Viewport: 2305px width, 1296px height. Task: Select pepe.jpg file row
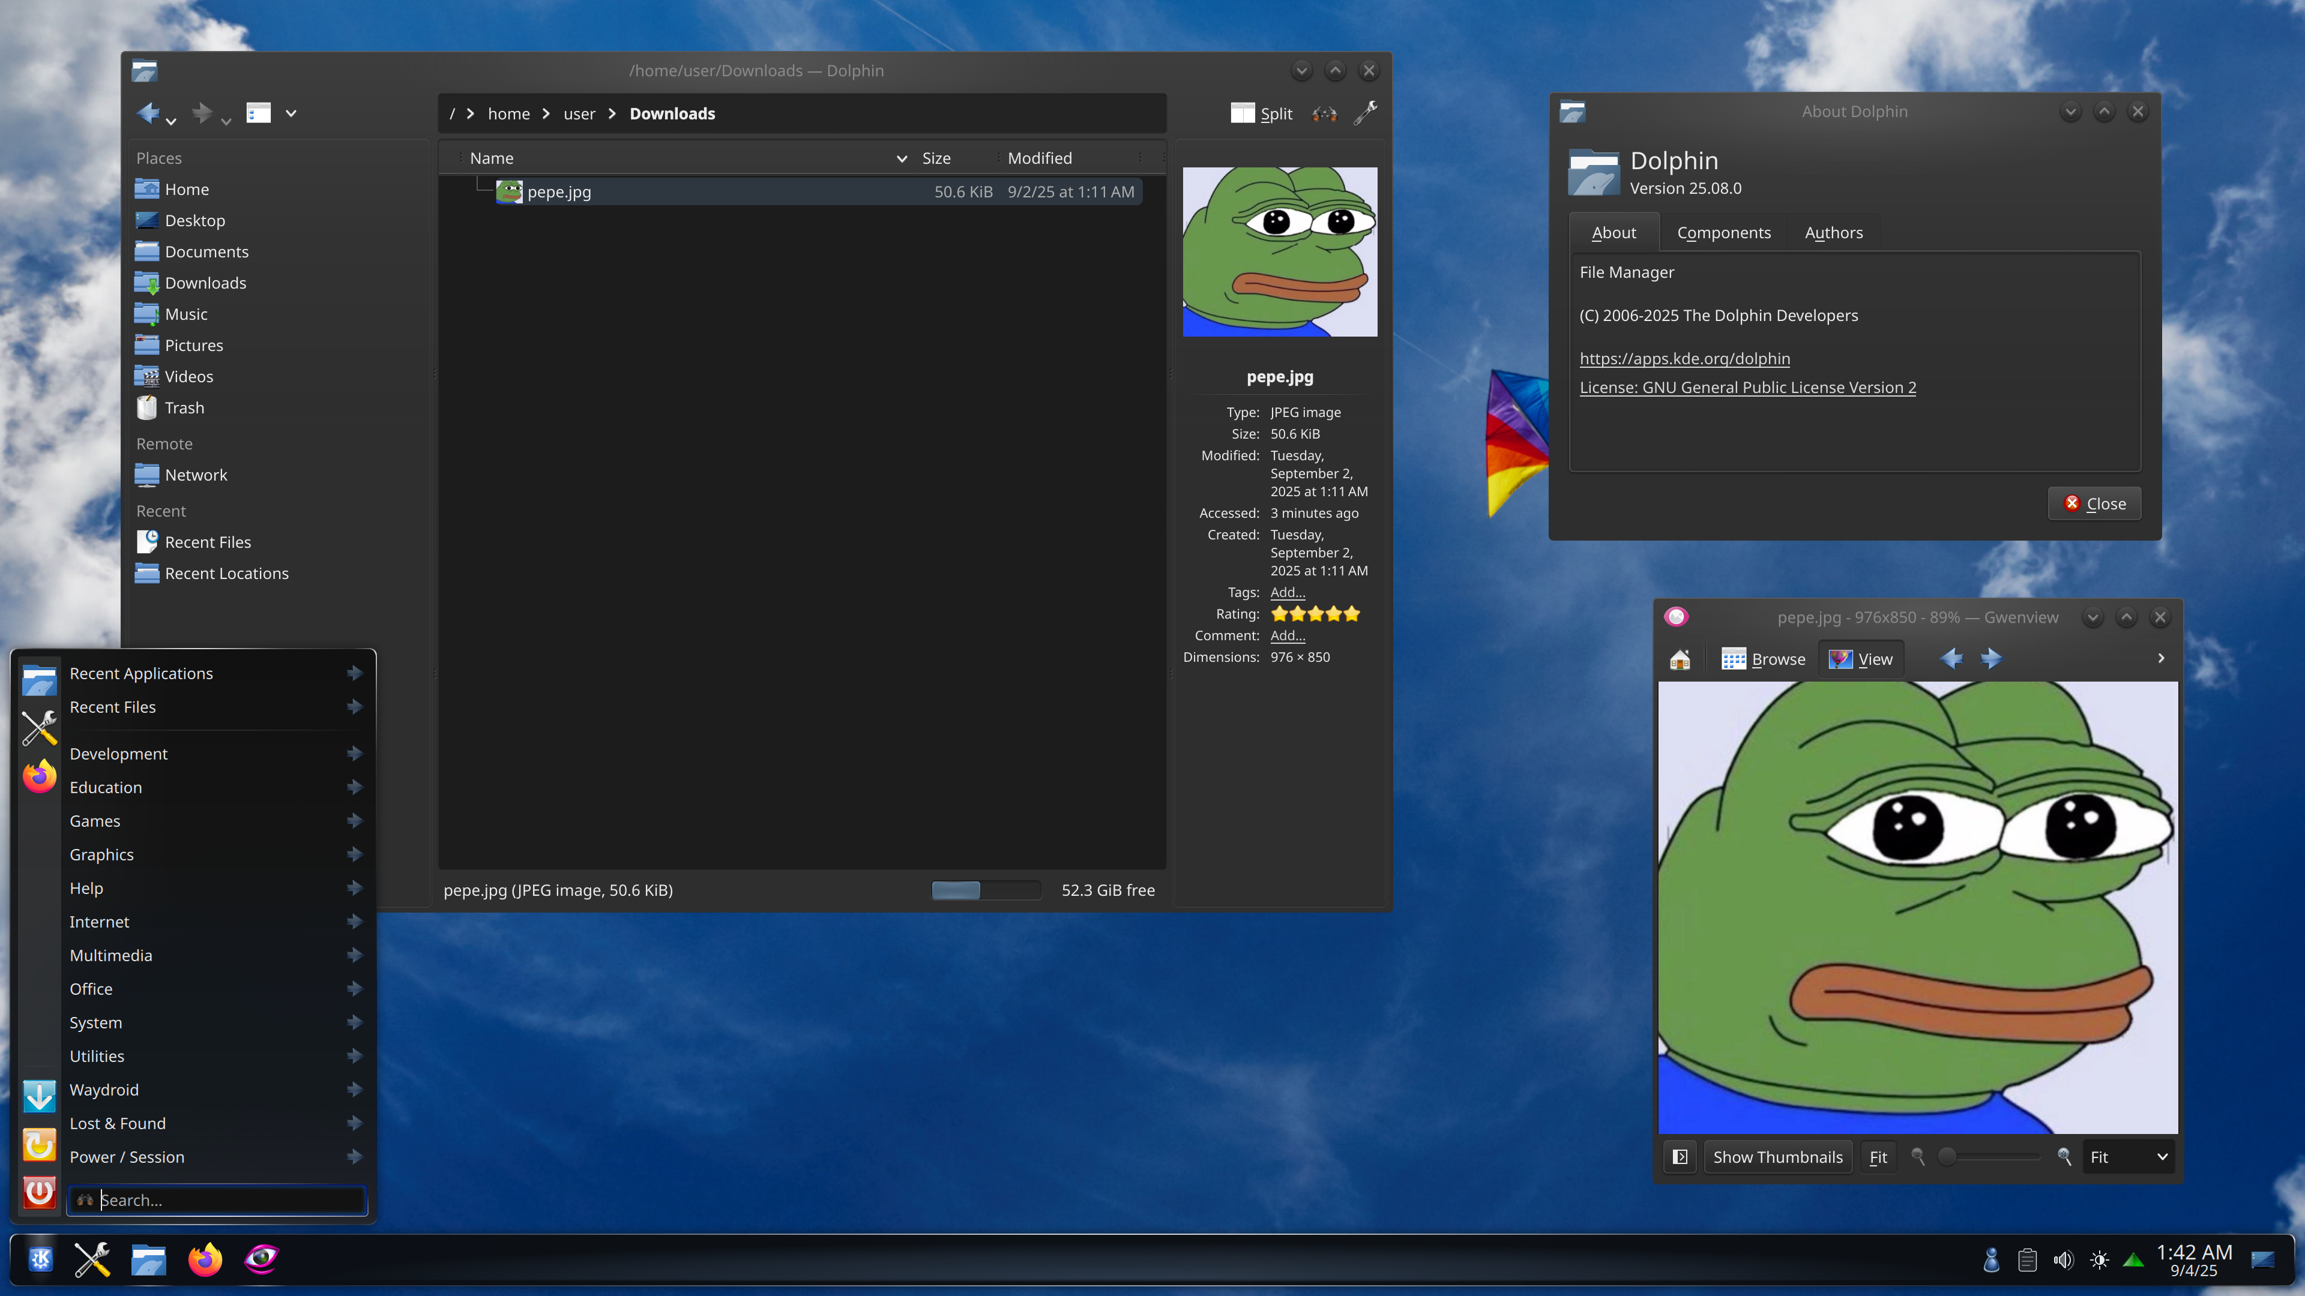(818, 191)
